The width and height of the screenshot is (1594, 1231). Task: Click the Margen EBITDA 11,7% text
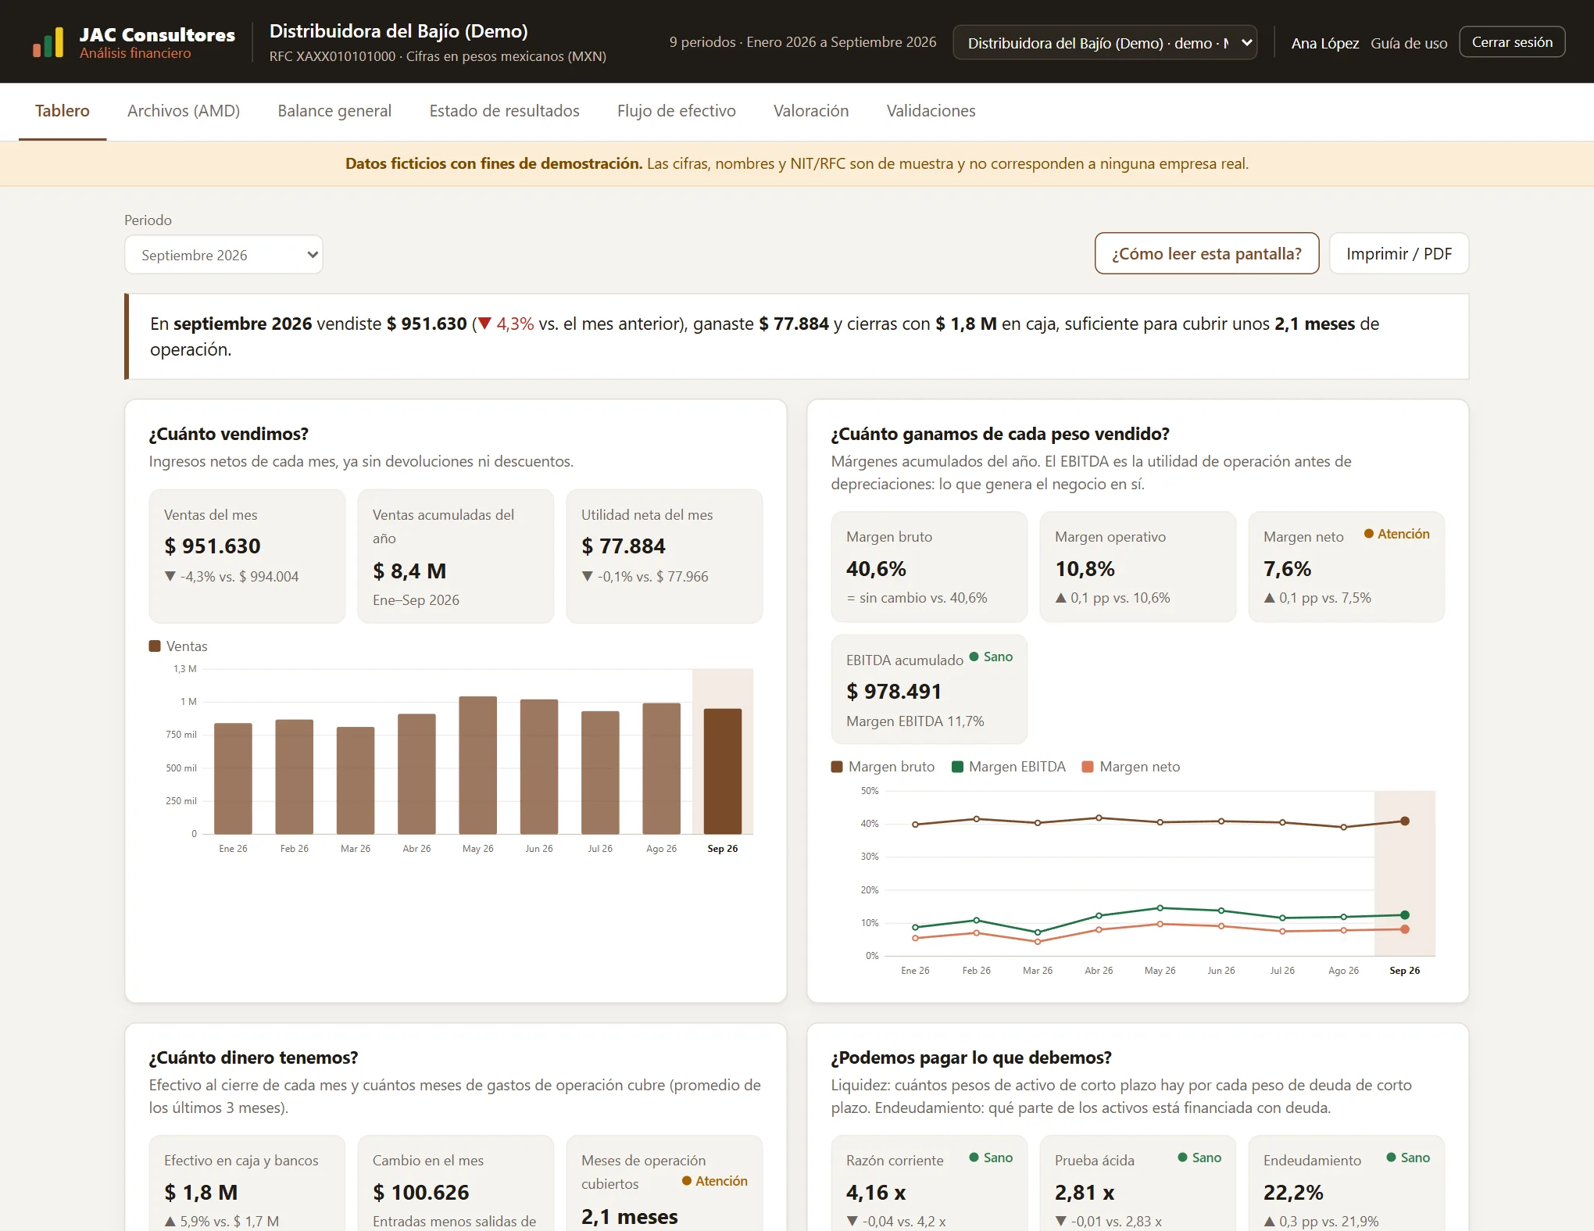click(x=915, y=721)
